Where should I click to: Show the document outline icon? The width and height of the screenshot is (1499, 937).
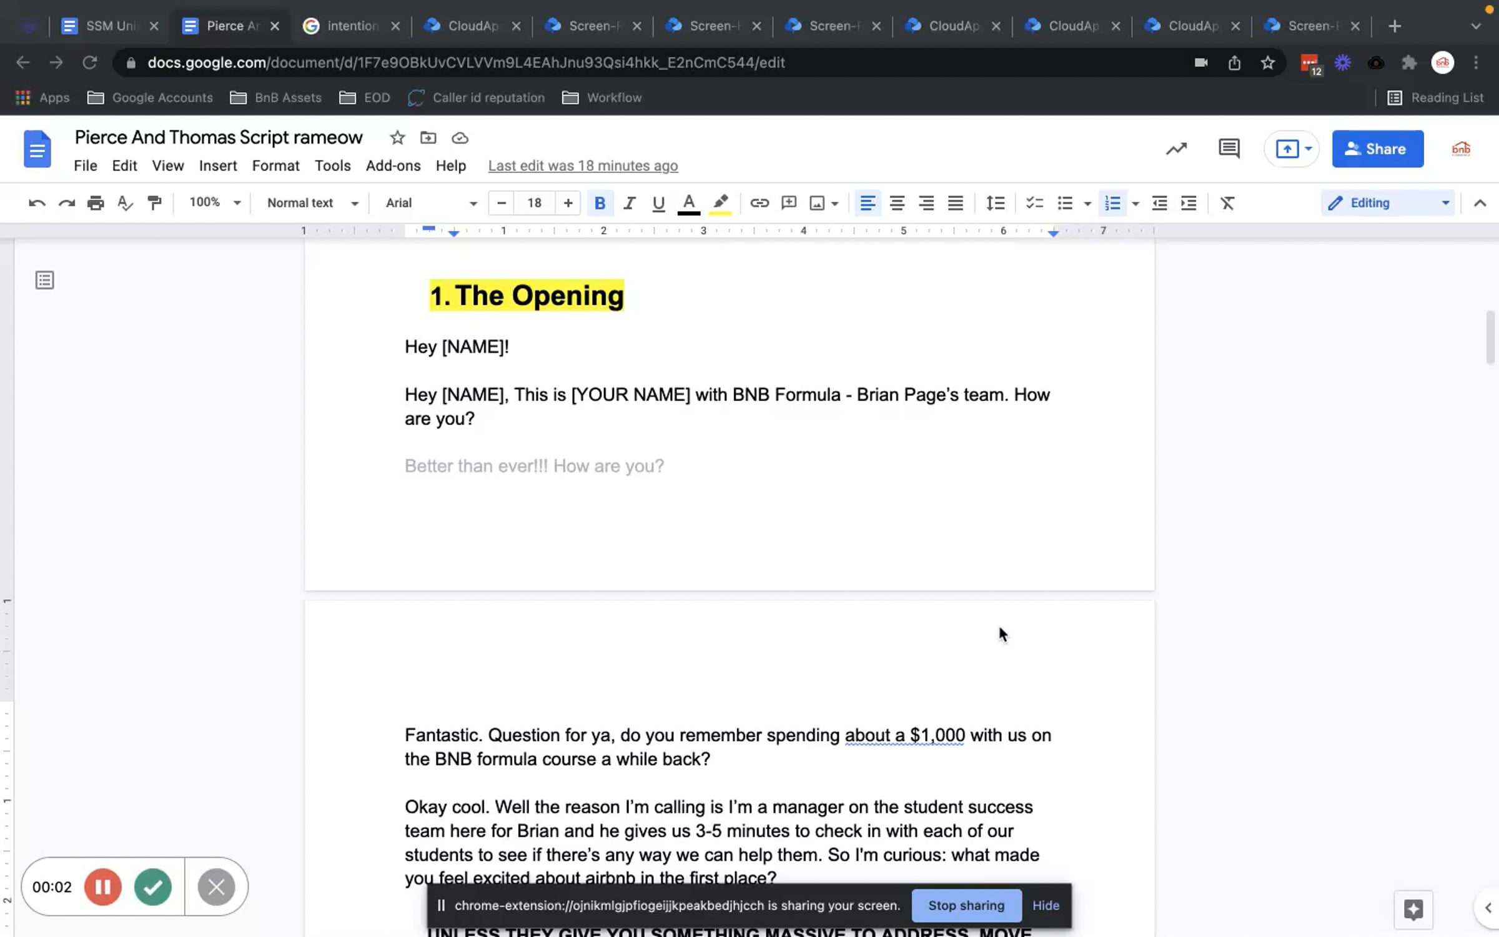click(44, 280)
